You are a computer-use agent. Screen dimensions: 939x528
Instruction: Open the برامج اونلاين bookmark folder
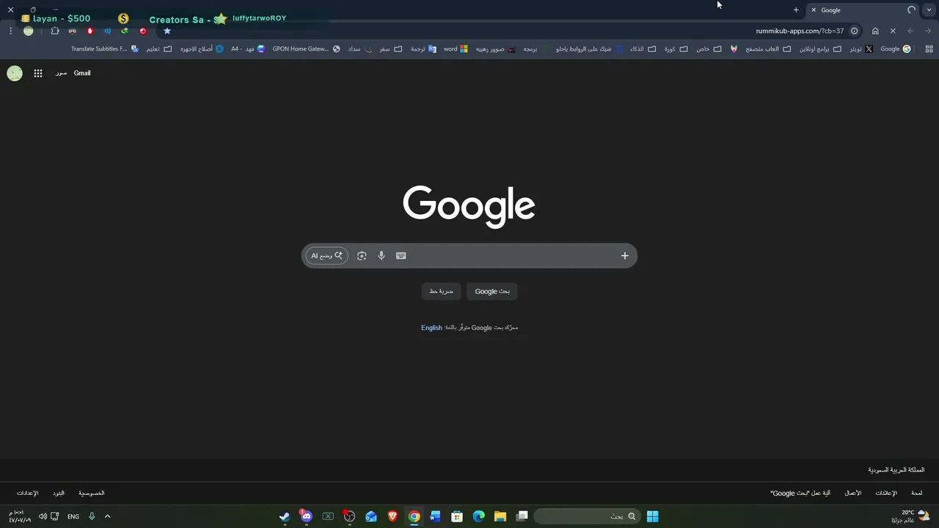pyautogui.click(x=820, y=49)
